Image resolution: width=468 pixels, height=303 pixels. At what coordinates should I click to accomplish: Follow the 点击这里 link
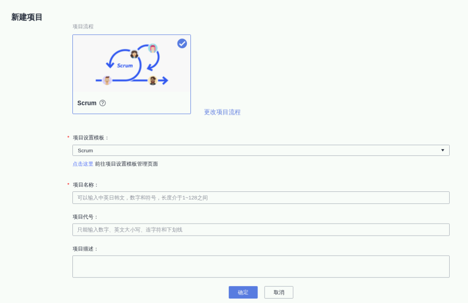coord(83,164)
